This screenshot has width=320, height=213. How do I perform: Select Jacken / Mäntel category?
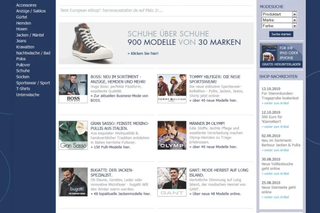30,35
